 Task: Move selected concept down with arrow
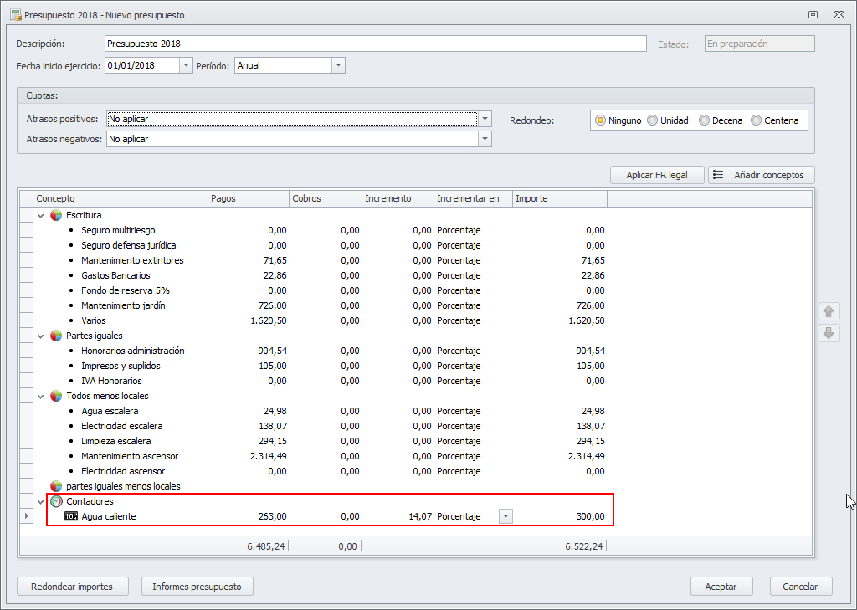pos(829,333)
